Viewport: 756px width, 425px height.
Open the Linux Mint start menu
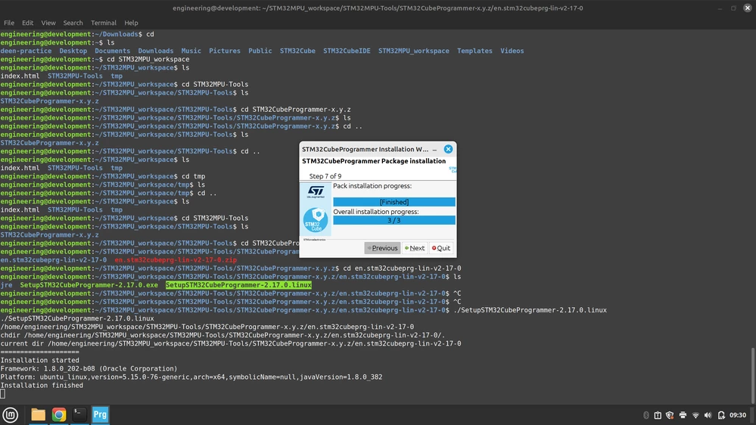10,415
